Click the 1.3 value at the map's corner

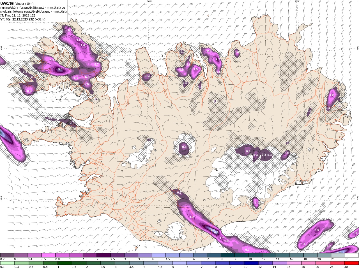[355, 233]
